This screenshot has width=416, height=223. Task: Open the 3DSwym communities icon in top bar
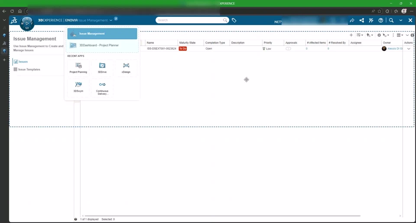pos(371,20)
